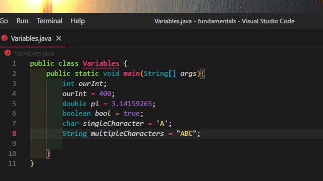Image resolution: width=323 pixels, height=181 pixels.
Task: Click the ourInt declaration on line 3
Action: (x=91, y=83)
